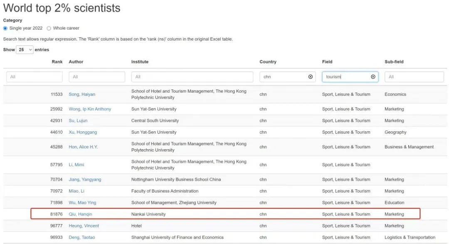Sort table by Institute column header
The width and height of the screenshot is (449, 244).
point(140,62)
